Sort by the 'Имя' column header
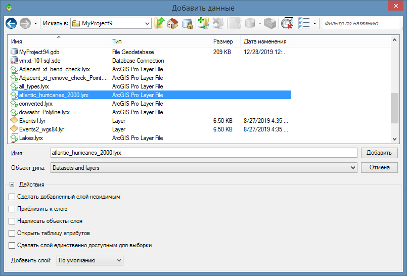Screen dimensions: 407x276 pyautogui.click(x=59, y=41)
